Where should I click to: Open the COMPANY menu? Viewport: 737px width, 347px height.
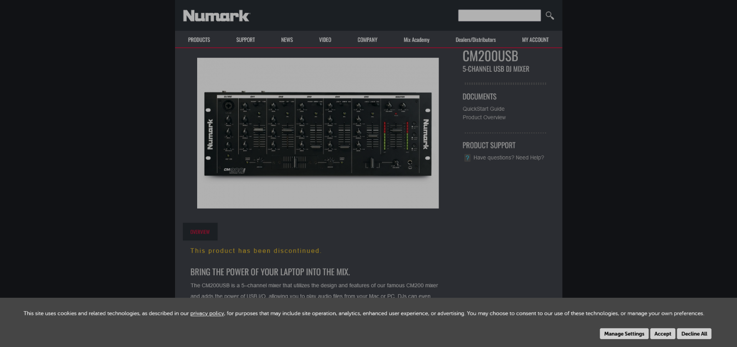[368, 40]
